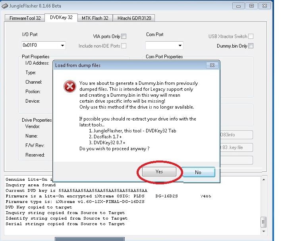The image size is (305, 241).
Task: Click the log scrollbar up arrow
Action: [x=263, y=180]
